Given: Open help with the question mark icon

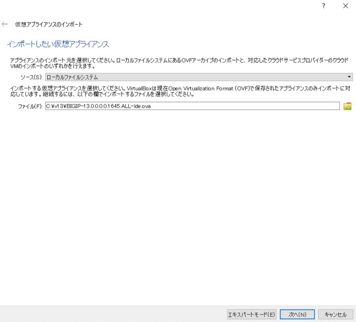Looking at the screenshot, I should [x=323, y=6].
